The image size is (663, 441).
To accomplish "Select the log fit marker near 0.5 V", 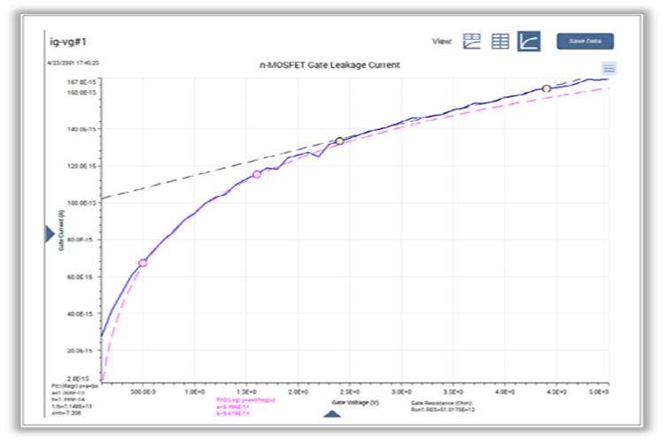I will pos(143,262).
